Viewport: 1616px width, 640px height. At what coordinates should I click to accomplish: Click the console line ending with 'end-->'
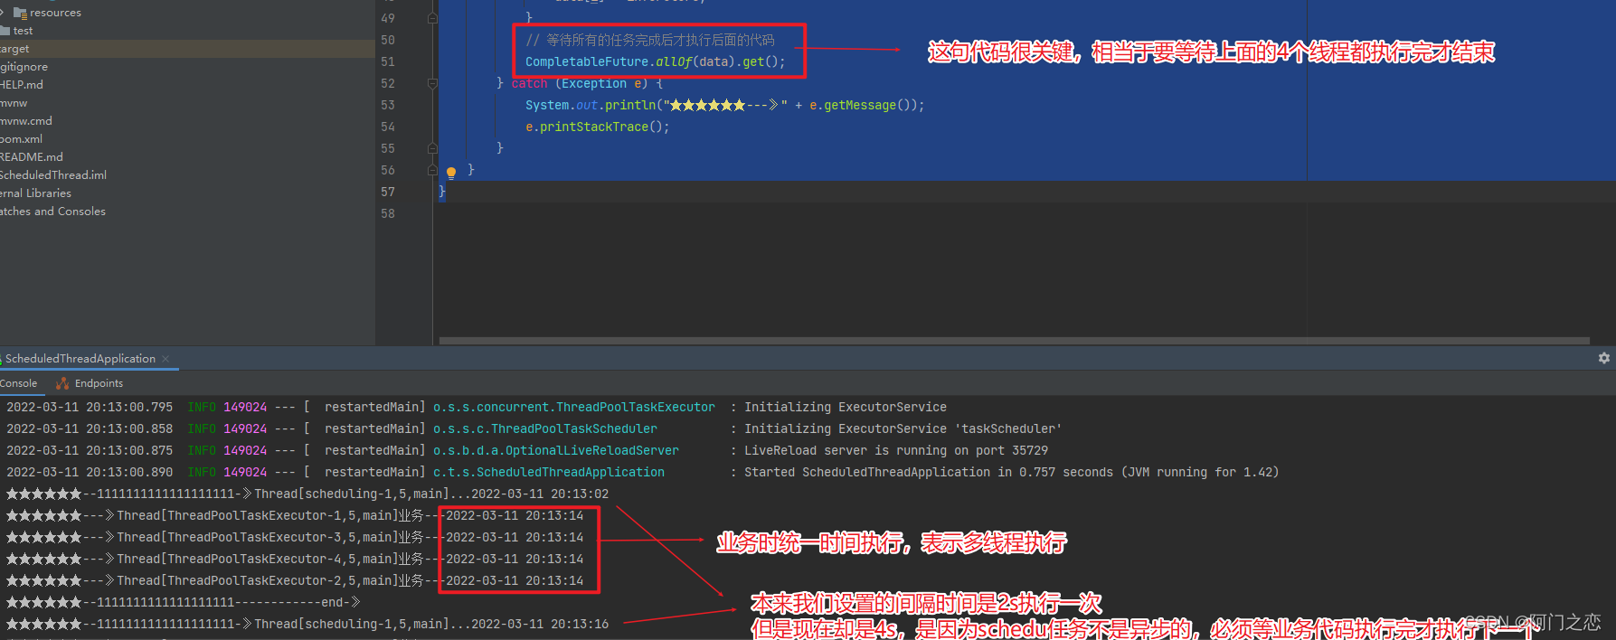184,603
